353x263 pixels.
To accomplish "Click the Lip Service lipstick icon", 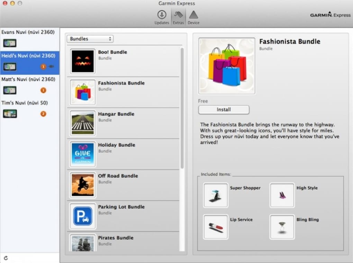I will pyautogui.click(x=216, y=227).
